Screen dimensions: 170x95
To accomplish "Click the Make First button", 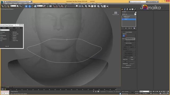I will point(125,59).
